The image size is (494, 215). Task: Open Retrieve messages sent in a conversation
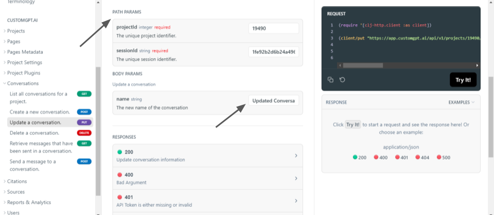click(41, 147)
